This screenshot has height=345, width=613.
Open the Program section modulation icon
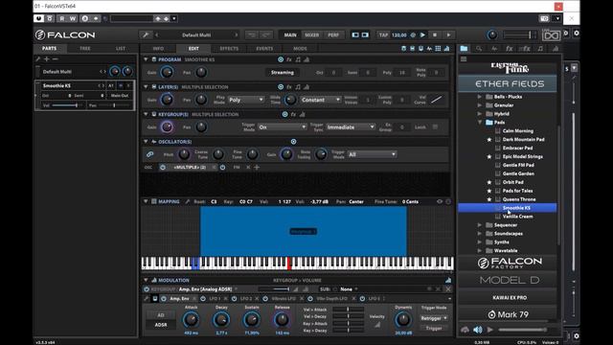(x=306, y=59)
